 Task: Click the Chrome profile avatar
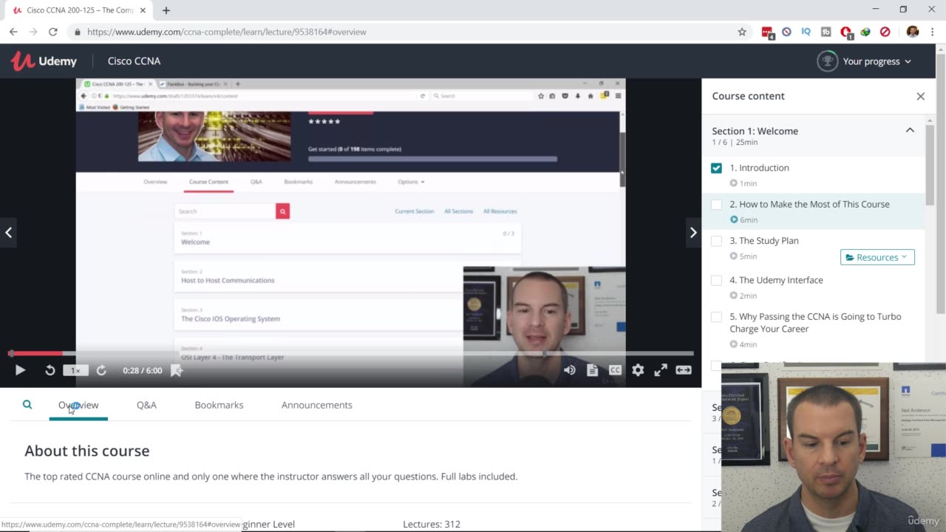[913, 32]
